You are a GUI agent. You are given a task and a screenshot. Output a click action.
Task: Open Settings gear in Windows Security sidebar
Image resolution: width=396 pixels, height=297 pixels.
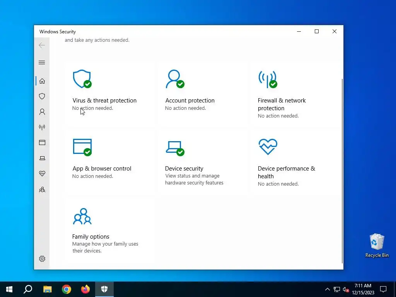click(42, 259)
